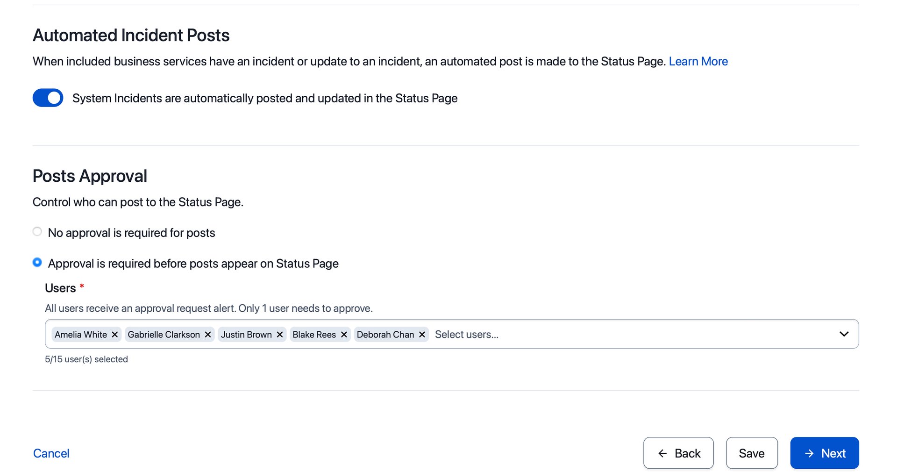This screenshot has width=897, height=472.
Task: Select Approval is required before posts appear
Action: click(37, 263)
